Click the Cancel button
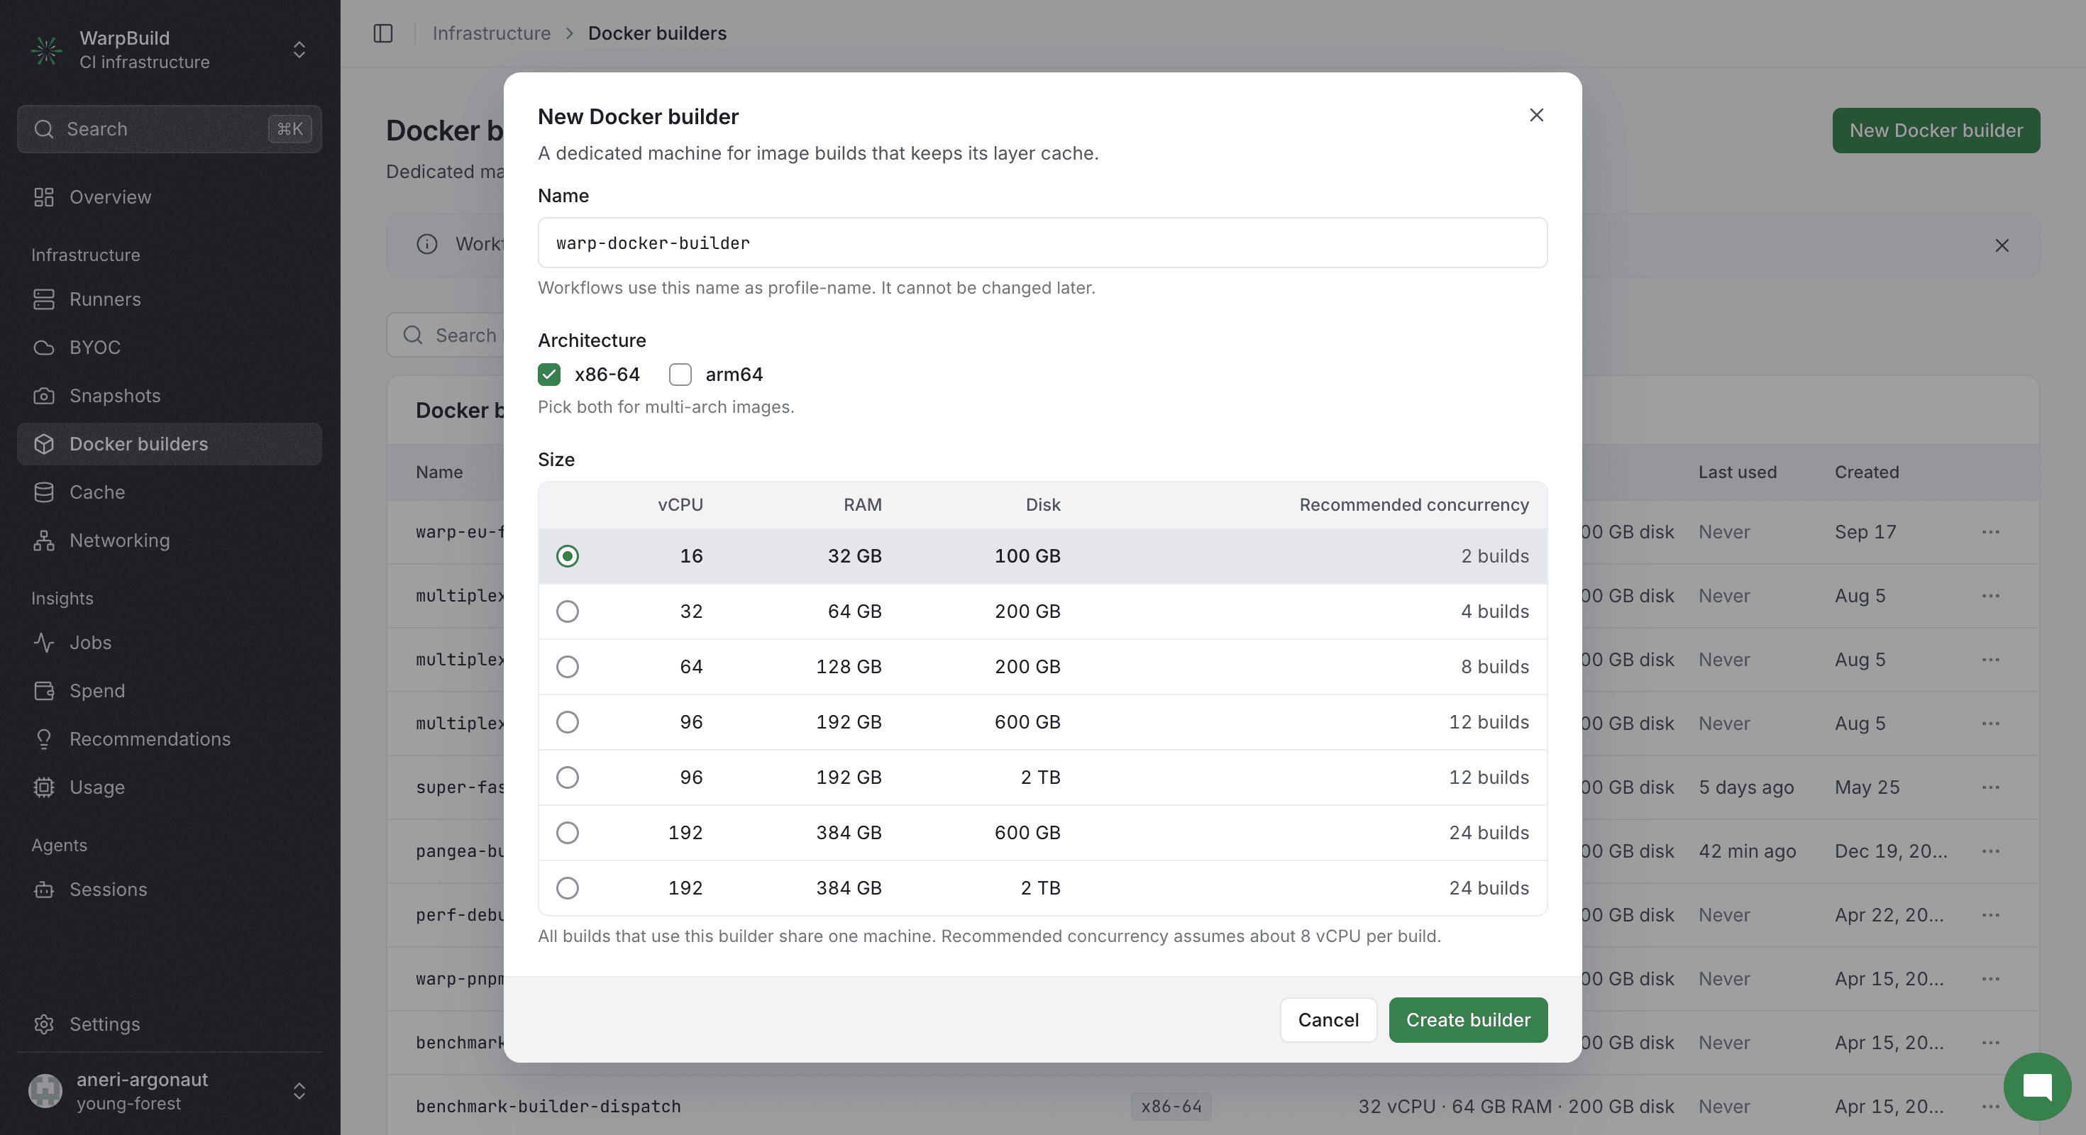Viewport: 2086px width, 1135px height. click(x=1328, y=1020)
